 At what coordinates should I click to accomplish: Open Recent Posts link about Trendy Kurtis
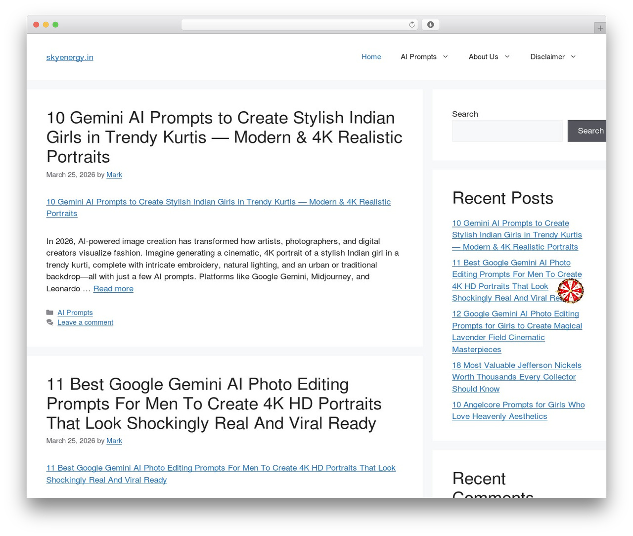point(517,235)
